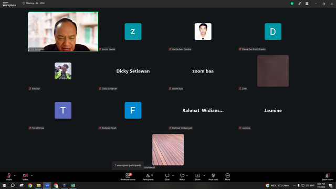The height and width of the screenshot is (189, 336).
Task: Select Gerda Mei Candra's profile thumbnail
Action: pos(203,31)
